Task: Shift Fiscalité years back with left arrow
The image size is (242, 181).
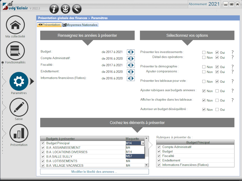Action: coord(129,65)
